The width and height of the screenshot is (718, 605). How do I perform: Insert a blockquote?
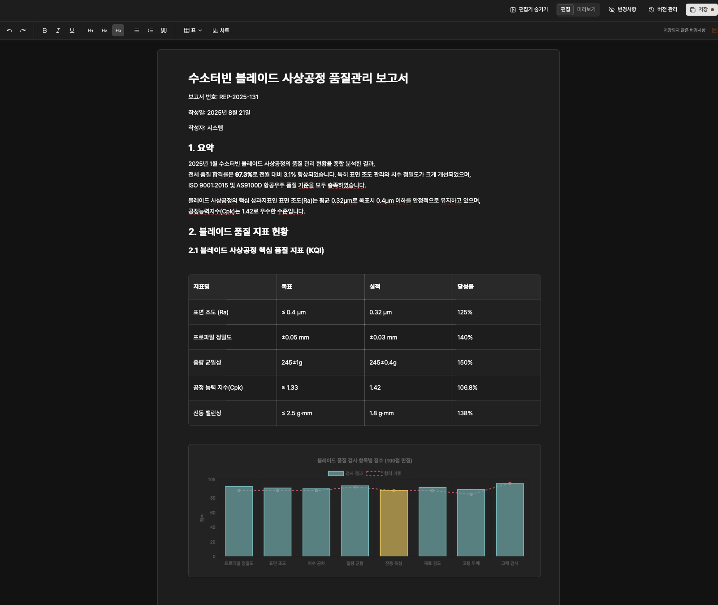tap(164, 30)
